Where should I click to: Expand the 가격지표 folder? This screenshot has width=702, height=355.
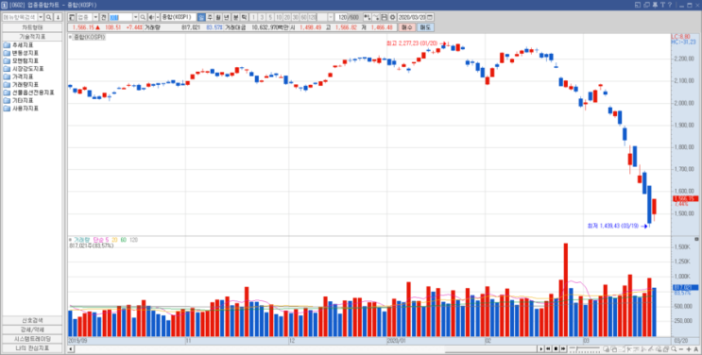[x=18, y=76]
